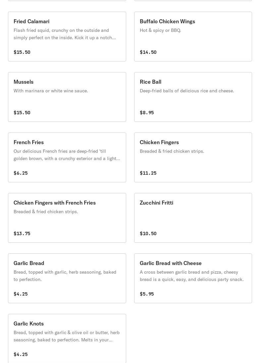This screenshot has height=363, width=260.
Task: Click the $14.50 Buffalo Wings price
Action: (148, 52)
